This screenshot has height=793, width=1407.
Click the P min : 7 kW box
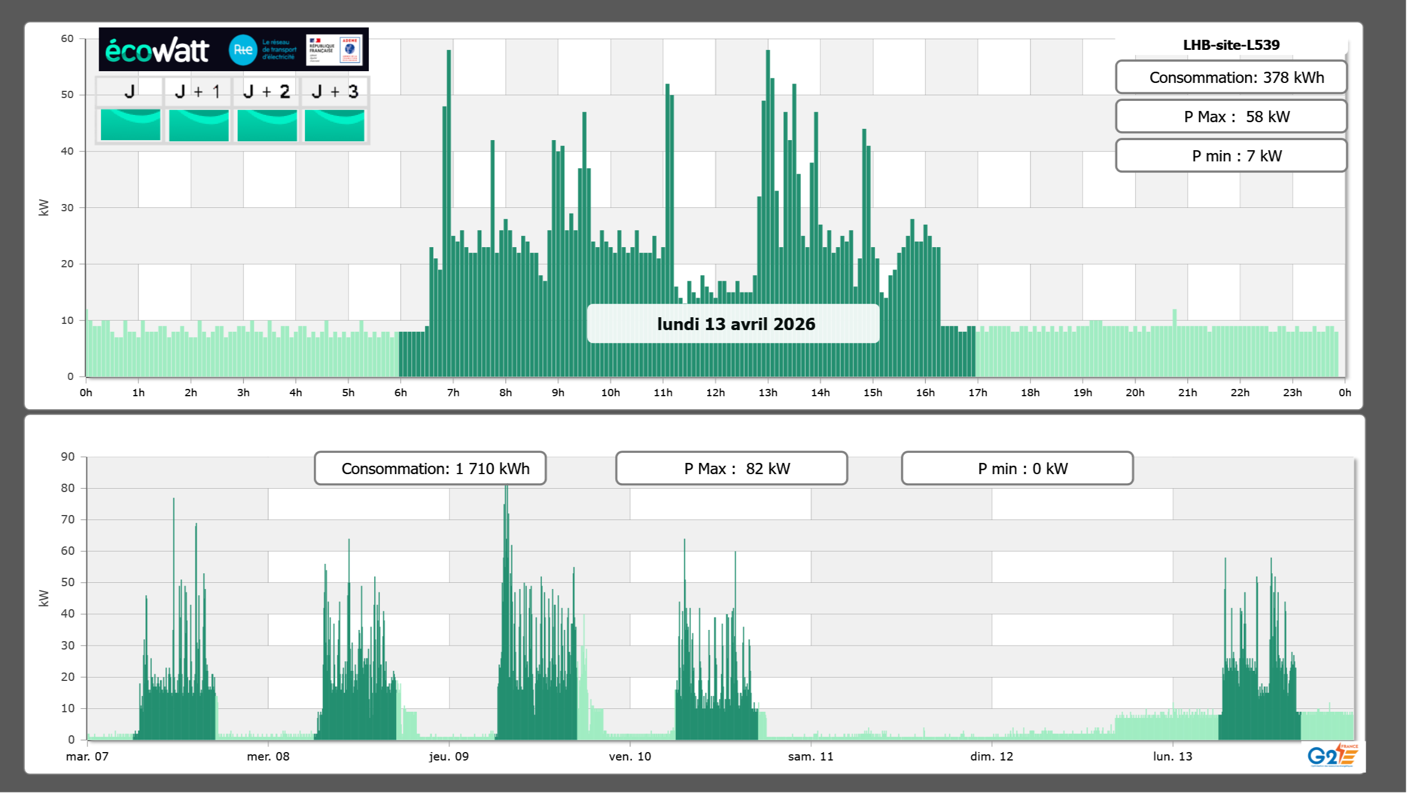pos(1230,156)
